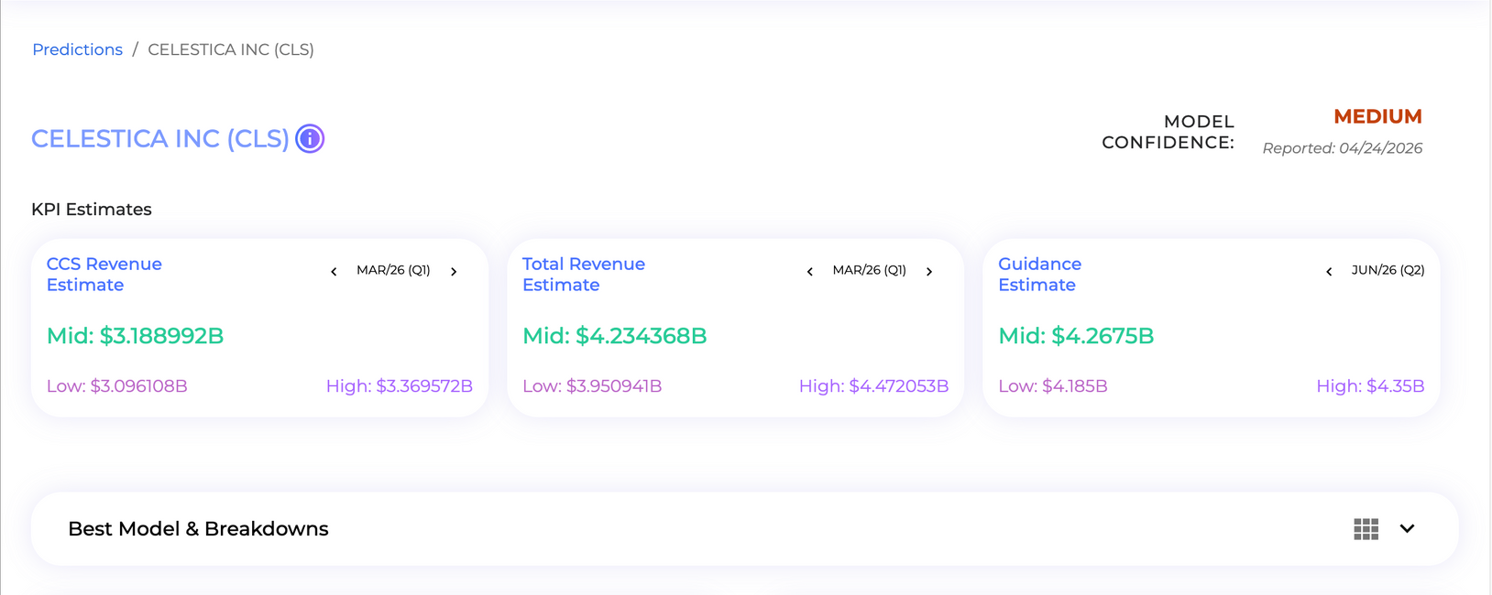Click CELESTICA INC (CLS) breadcrumb text

pyautogui.click(x=231, y=49)
